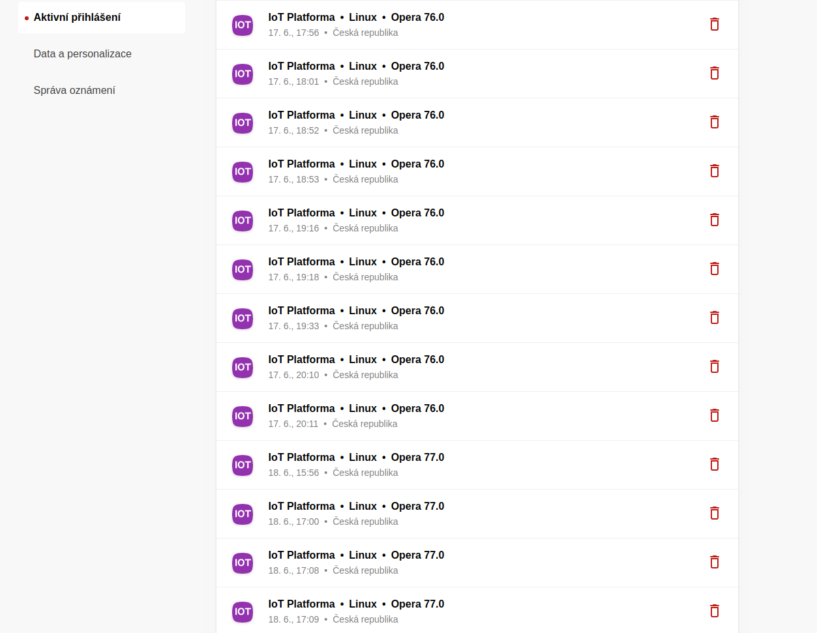Click the timestamp 17. 6., 18:53
Image resolution: width=817 pixels, height=633 pixels.
pos(293,179)
